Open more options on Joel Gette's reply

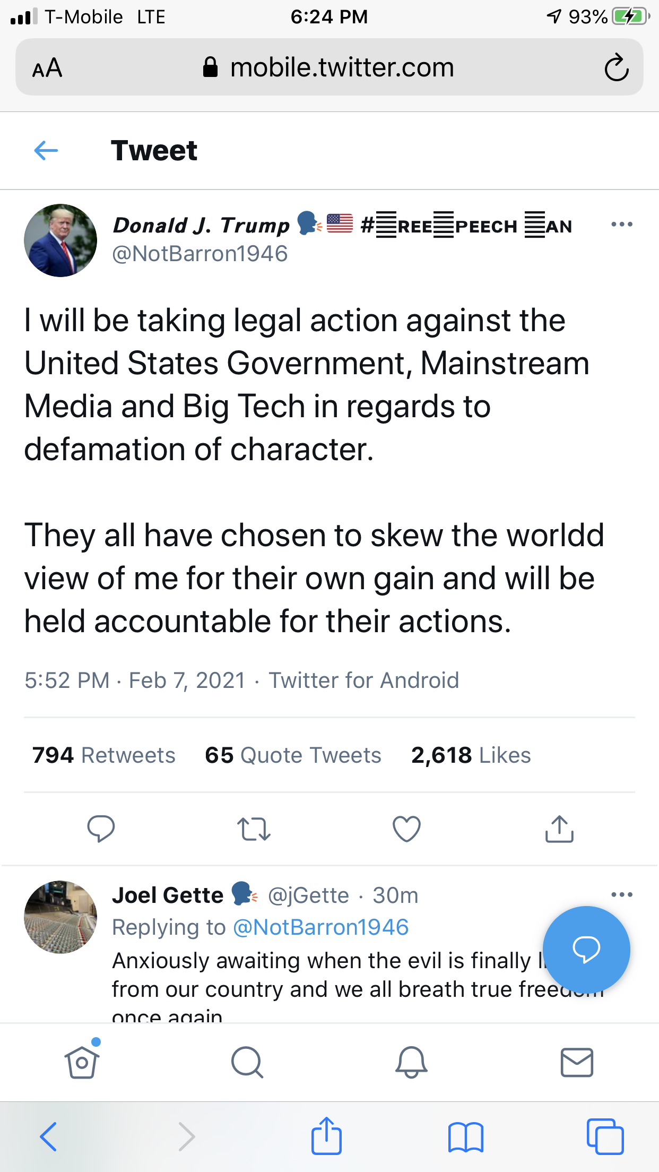(x=621, y=895)
